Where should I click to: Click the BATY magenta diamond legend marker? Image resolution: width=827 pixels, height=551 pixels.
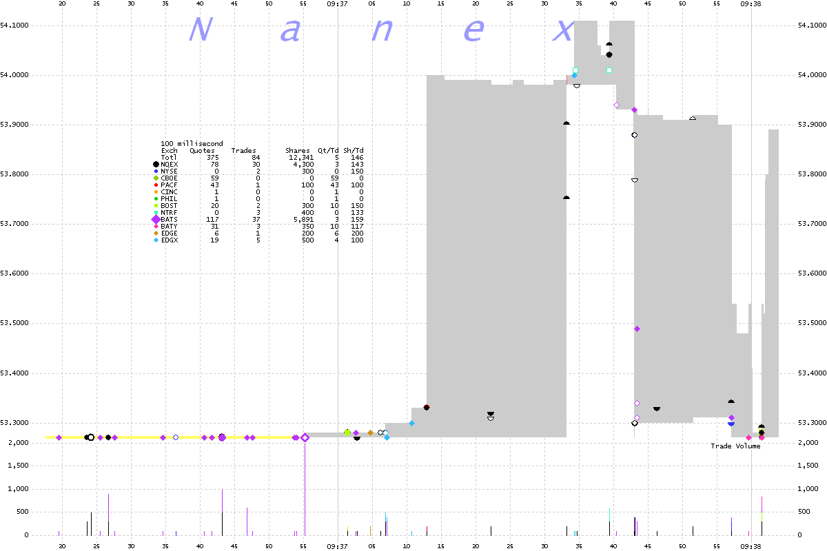tap(156, 227)
